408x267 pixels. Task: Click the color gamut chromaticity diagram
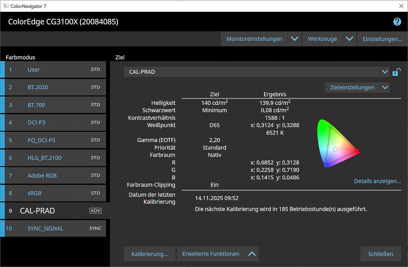tap(337, 144)
